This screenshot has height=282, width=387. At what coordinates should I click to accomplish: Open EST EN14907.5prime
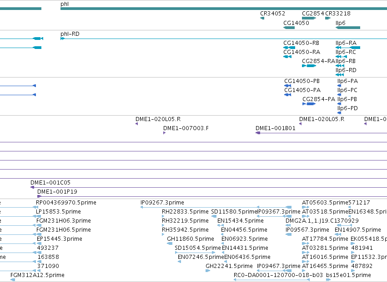(x=358, y=230)
